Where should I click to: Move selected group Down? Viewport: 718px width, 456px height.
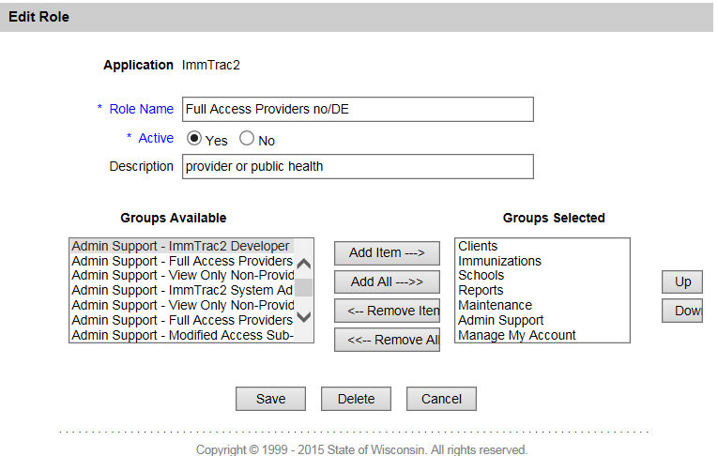[682, 311]
